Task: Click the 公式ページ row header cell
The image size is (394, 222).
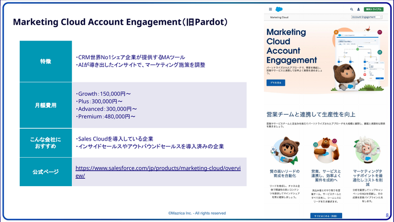Action: [46, 172]
